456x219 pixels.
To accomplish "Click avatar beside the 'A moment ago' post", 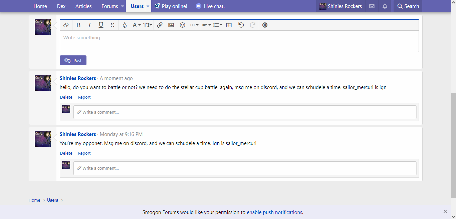I will pyautogui.click(x=43, y=83).
